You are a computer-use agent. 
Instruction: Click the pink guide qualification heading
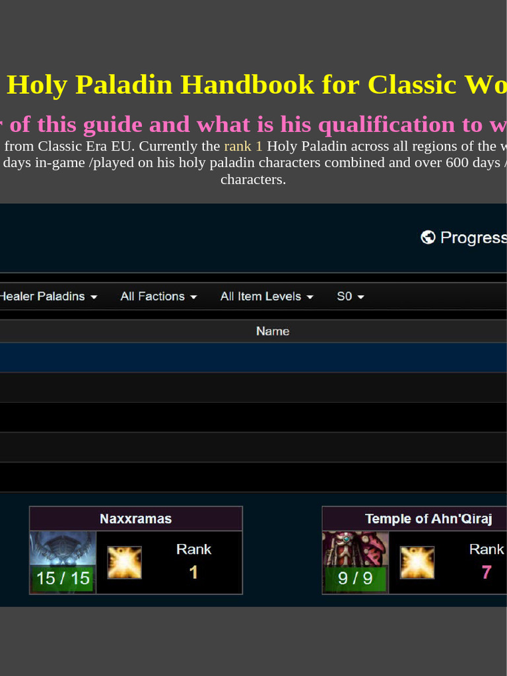253,125
